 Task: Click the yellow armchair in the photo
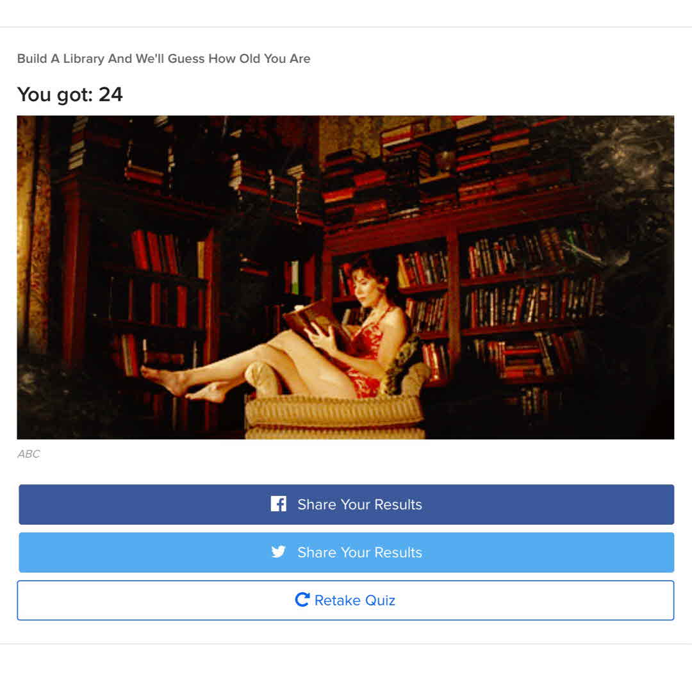click(x=335, y=399)
